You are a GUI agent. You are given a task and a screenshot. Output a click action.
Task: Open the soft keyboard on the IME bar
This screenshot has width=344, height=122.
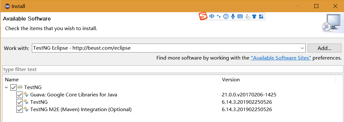coord(240,16)
